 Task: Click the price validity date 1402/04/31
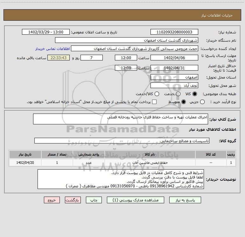(174, 68)
